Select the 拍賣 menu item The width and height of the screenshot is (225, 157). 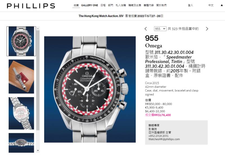click(76, 5)
